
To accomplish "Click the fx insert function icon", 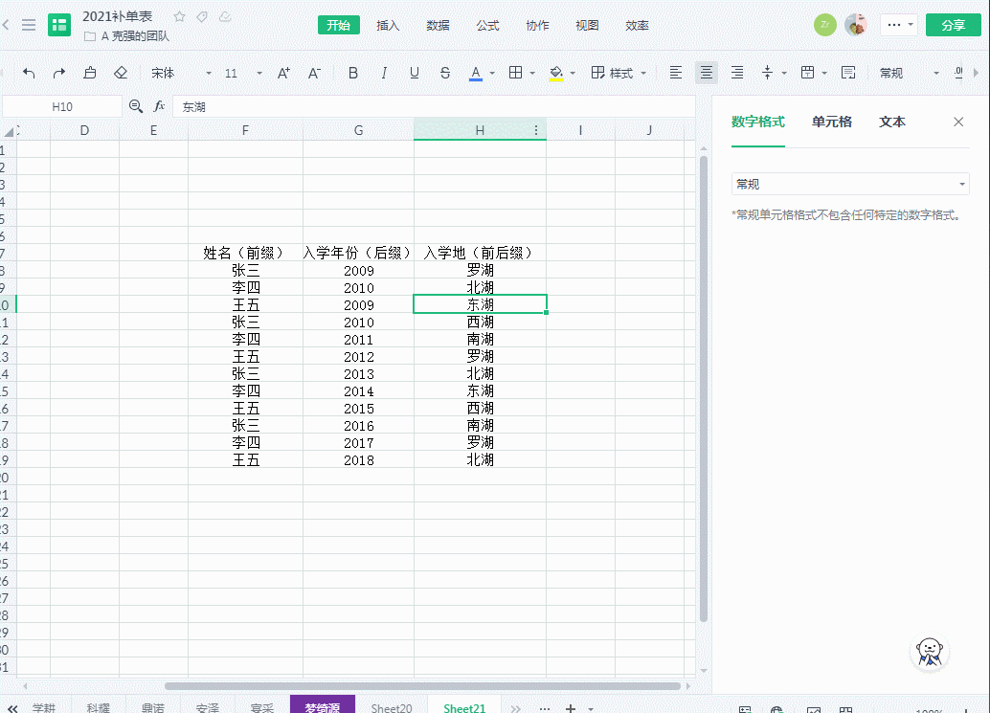I will [159, 106].
